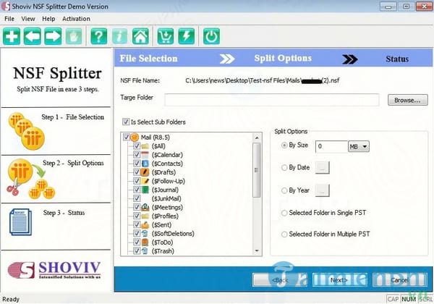Click the ($Trash) bin icon
Image resolution: width=434 pixels, height=304 pixels.
[x=145, y=251]
